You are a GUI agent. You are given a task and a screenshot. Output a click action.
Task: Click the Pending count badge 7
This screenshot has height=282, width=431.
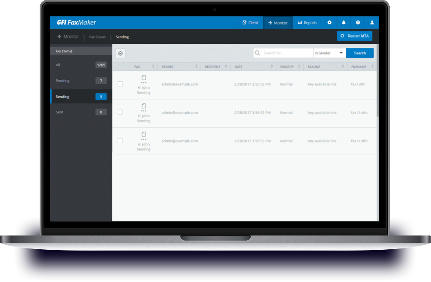[101, 81]
